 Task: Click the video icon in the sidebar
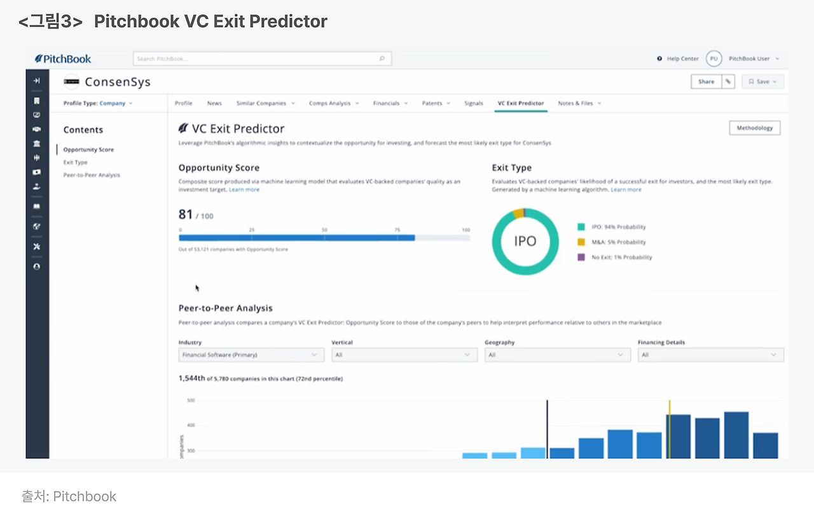tap(36, 171)
